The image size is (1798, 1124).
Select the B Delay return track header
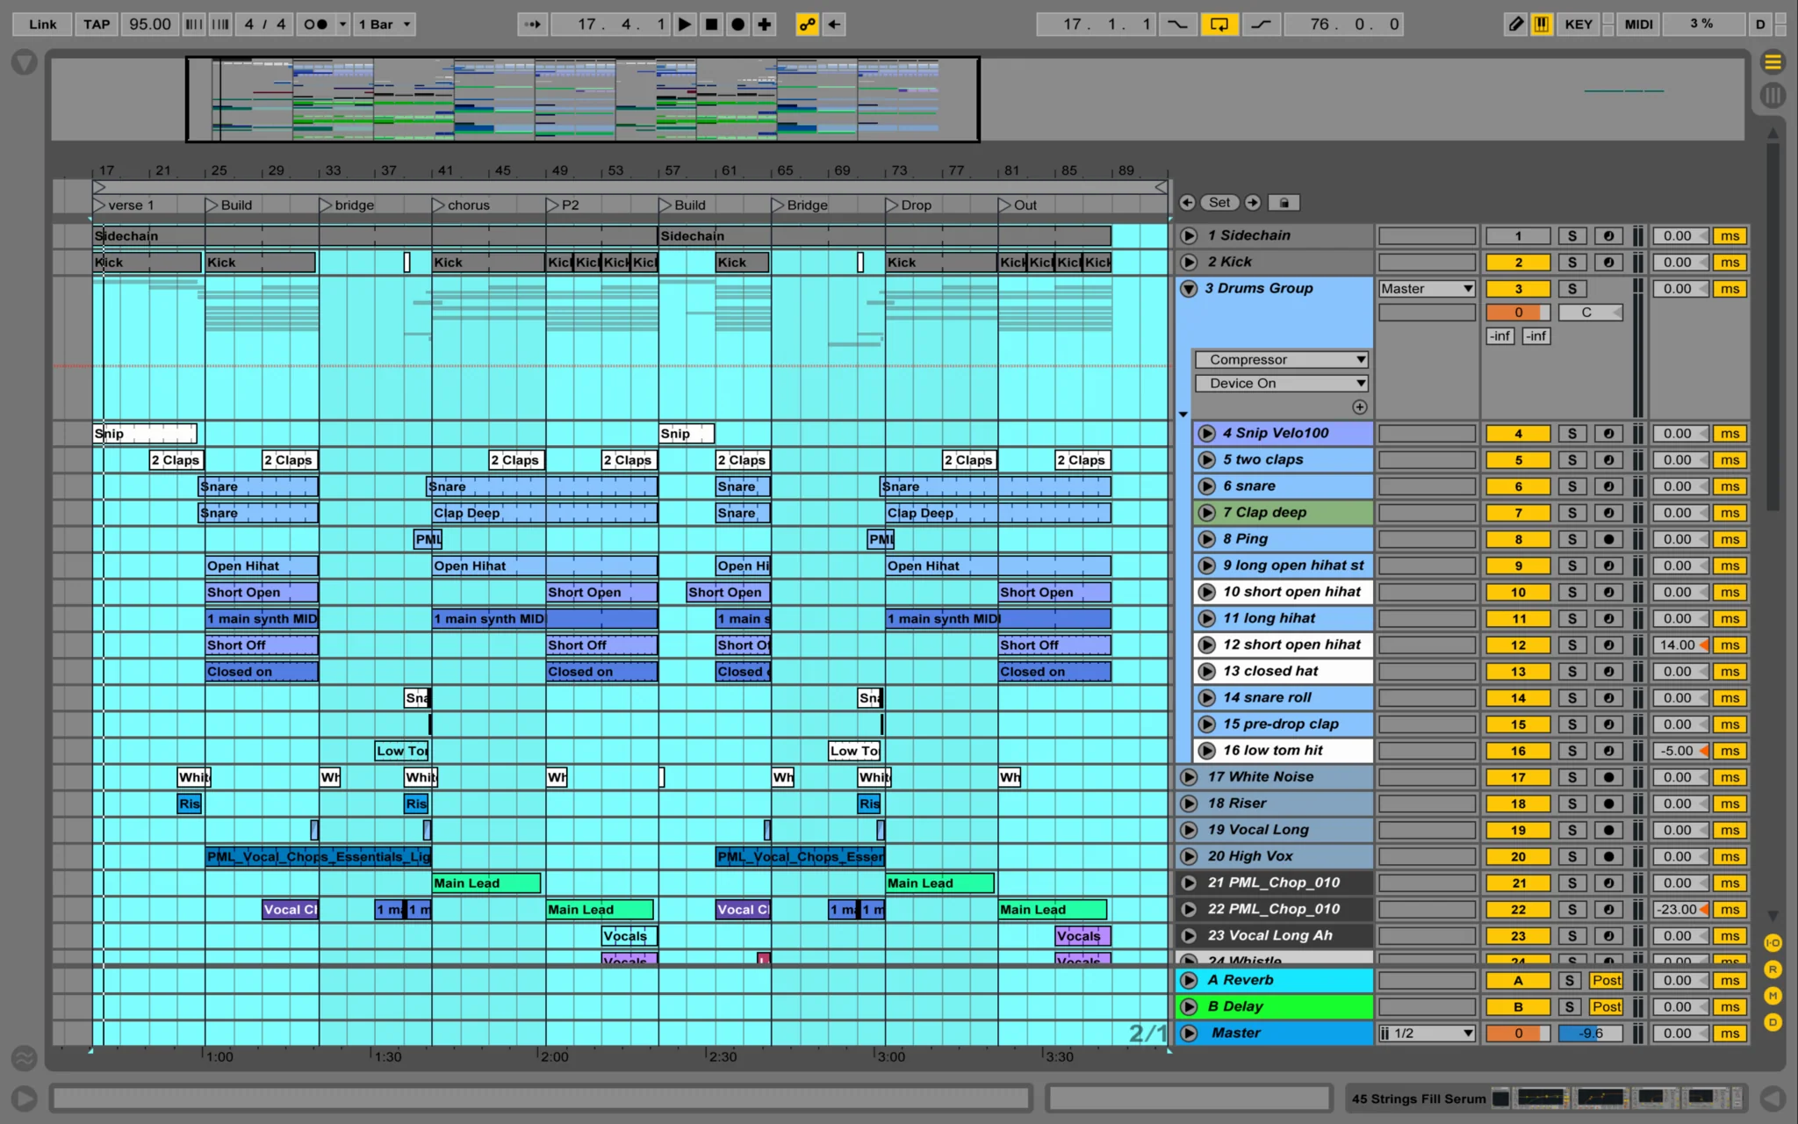pyautogui.click(x=1275, y=1007)
